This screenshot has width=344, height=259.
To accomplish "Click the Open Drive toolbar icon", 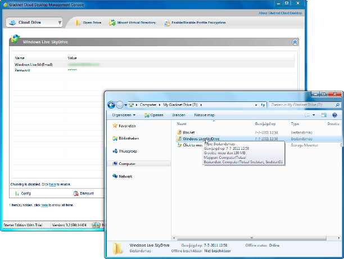I will pos(78,23).
